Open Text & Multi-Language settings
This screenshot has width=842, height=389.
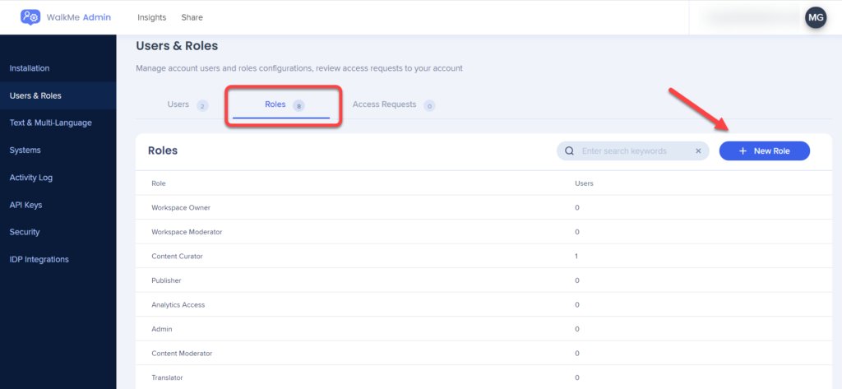coord(58,123)
